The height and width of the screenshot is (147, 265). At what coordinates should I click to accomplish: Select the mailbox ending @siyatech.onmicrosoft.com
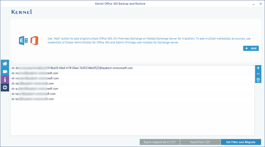pyautogui.click(x=132, y=68)
